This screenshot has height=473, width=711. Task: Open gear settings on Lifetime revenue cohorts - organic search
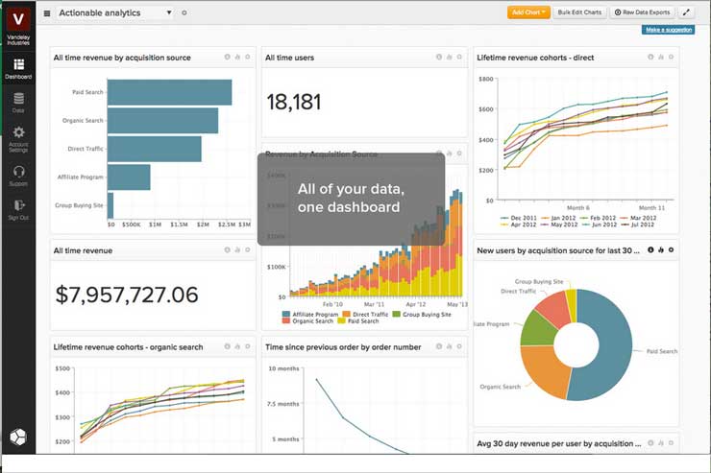point(248,346)
